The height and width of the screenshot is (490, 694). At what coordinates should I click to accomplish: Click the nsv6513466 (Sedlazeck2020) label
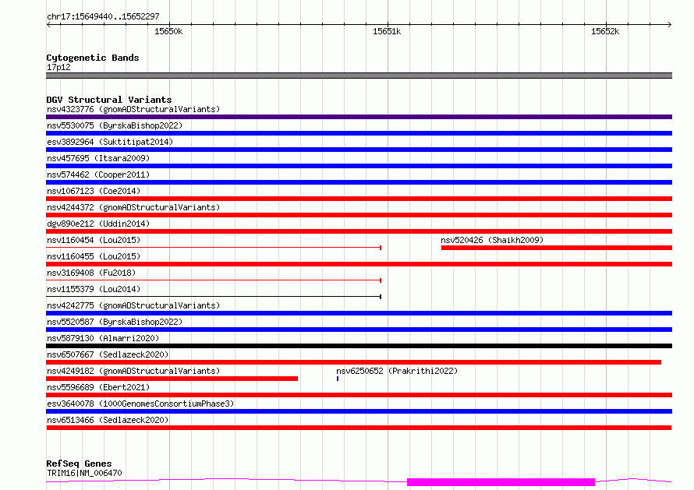[108, 420]
